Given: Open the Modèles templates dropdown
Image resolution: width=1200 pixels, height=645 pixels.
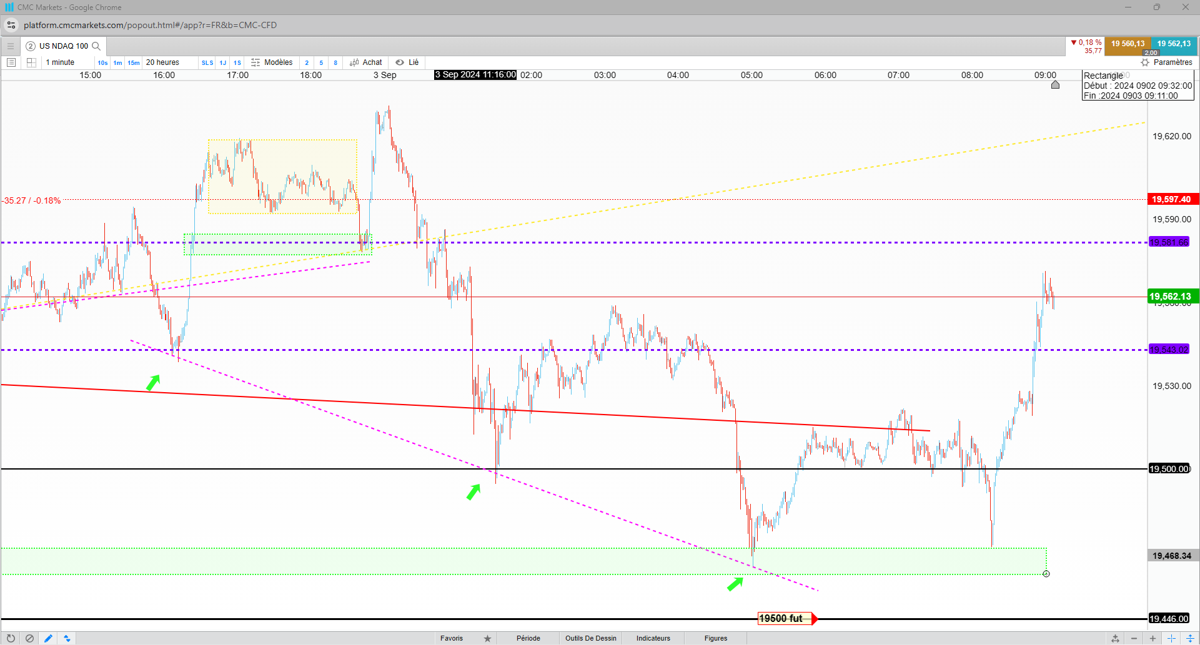Looking at the screenshot, I should (x=272, y=62).
